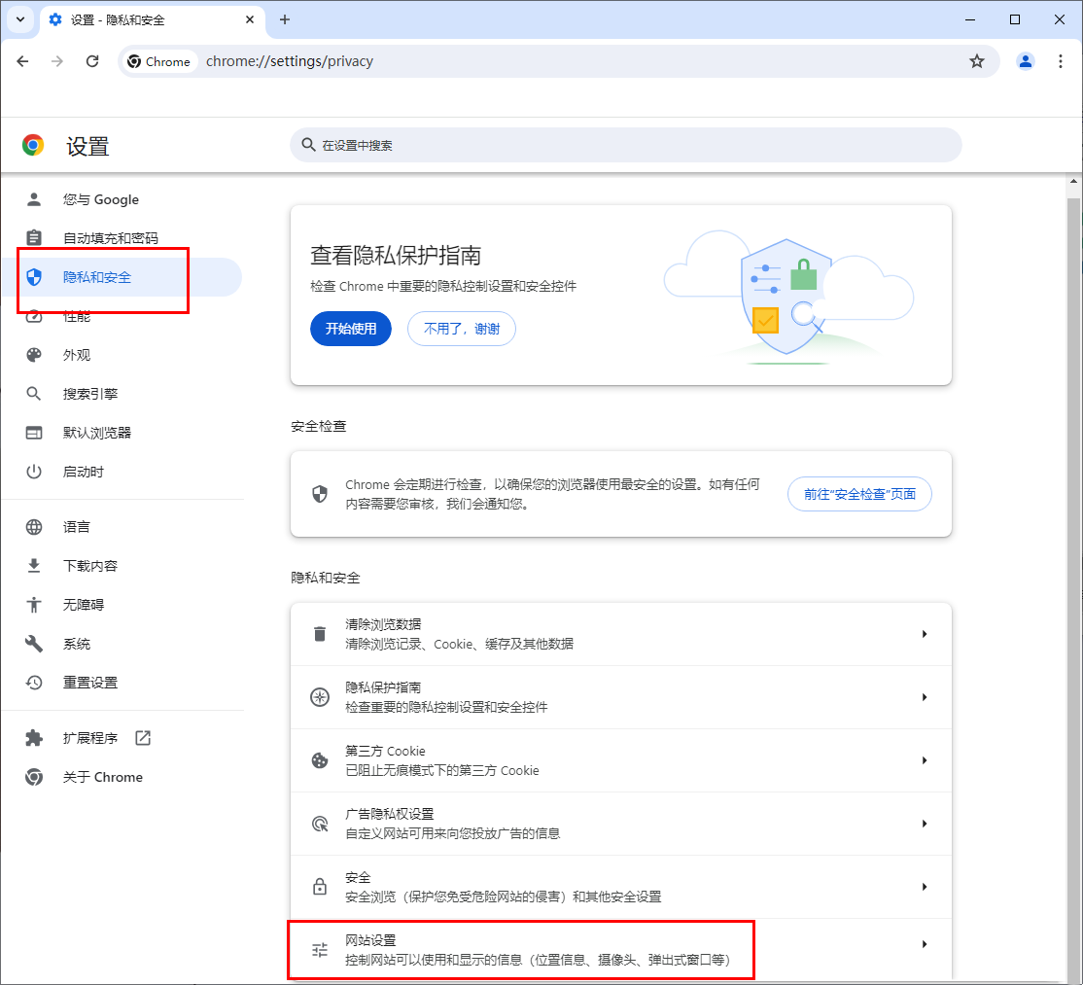Viewport: 1083px width, 985px height.
Task: Expand the 安全 row arrow
Action: (925, 887)
